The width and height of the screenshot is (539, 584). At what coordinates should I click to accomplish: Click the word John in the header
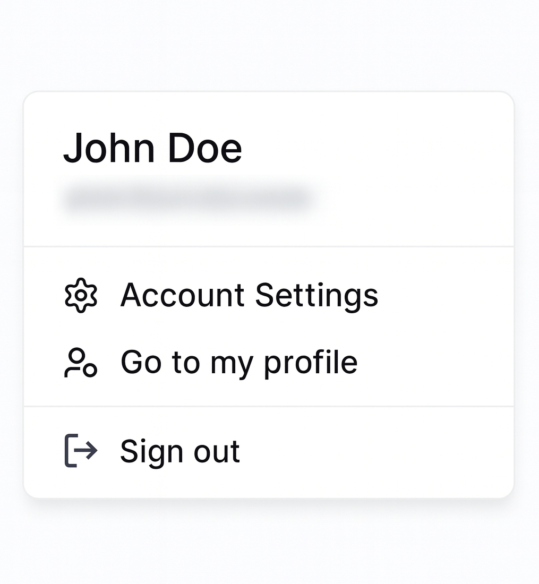coord(109,148)
